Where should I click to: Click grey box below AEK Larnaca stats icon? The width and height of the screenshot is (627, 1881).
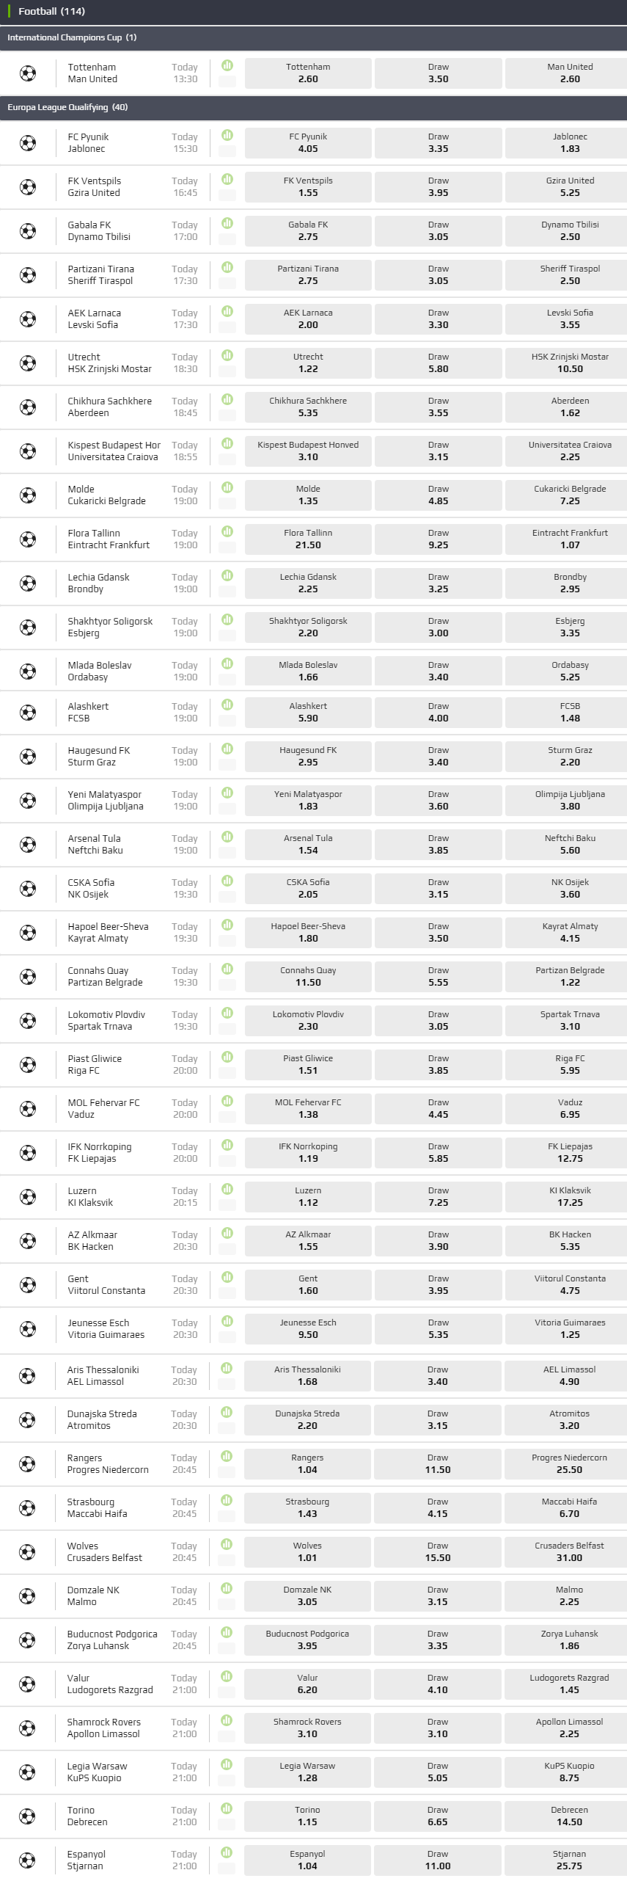tap(227, 327)
